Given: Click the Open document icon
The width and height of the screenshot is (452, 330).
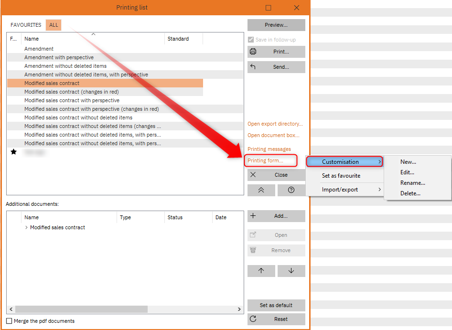Looking at the screenshot, I should click(x=253, y=234).
